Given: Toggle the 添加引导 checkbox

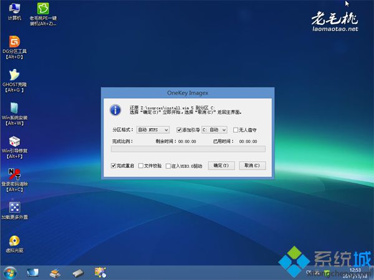Looking at the screenshot, I should pyautogui.click(x=179, y=130).
